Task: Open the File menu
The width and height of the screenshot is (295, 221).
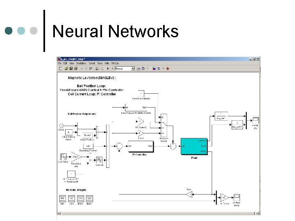Action: click(59, 63)
